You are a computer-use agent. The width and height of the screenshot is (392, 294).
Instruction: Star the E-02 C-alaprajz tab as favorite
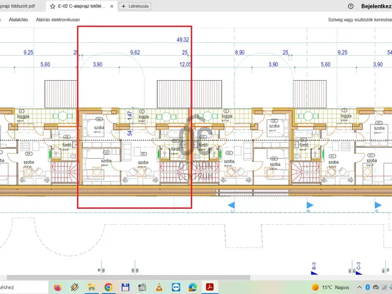53,6
